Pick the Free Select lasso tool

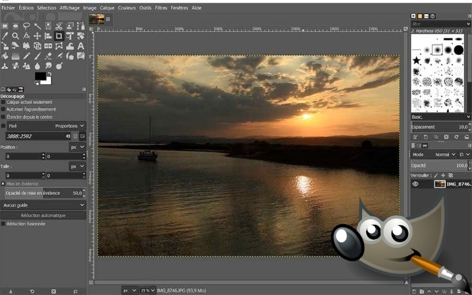pos(26,26)
